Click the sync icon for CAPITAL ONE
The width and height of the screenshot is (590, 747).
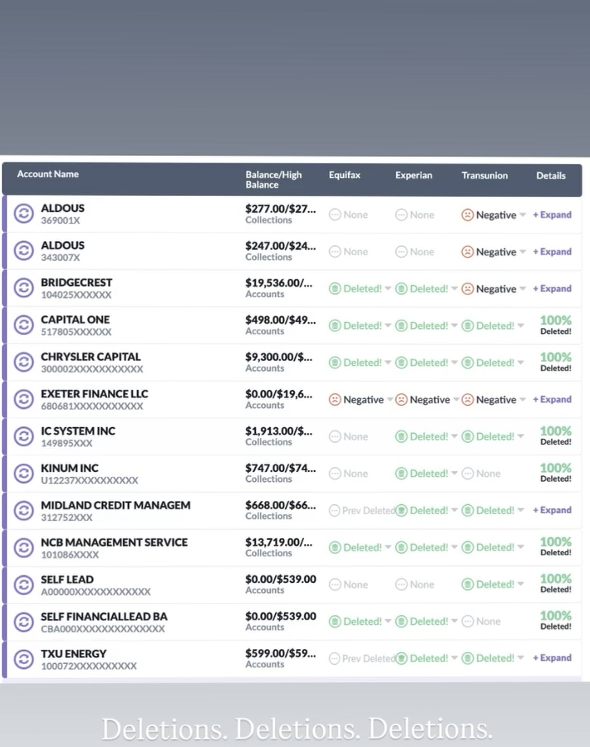pos(24,325)
